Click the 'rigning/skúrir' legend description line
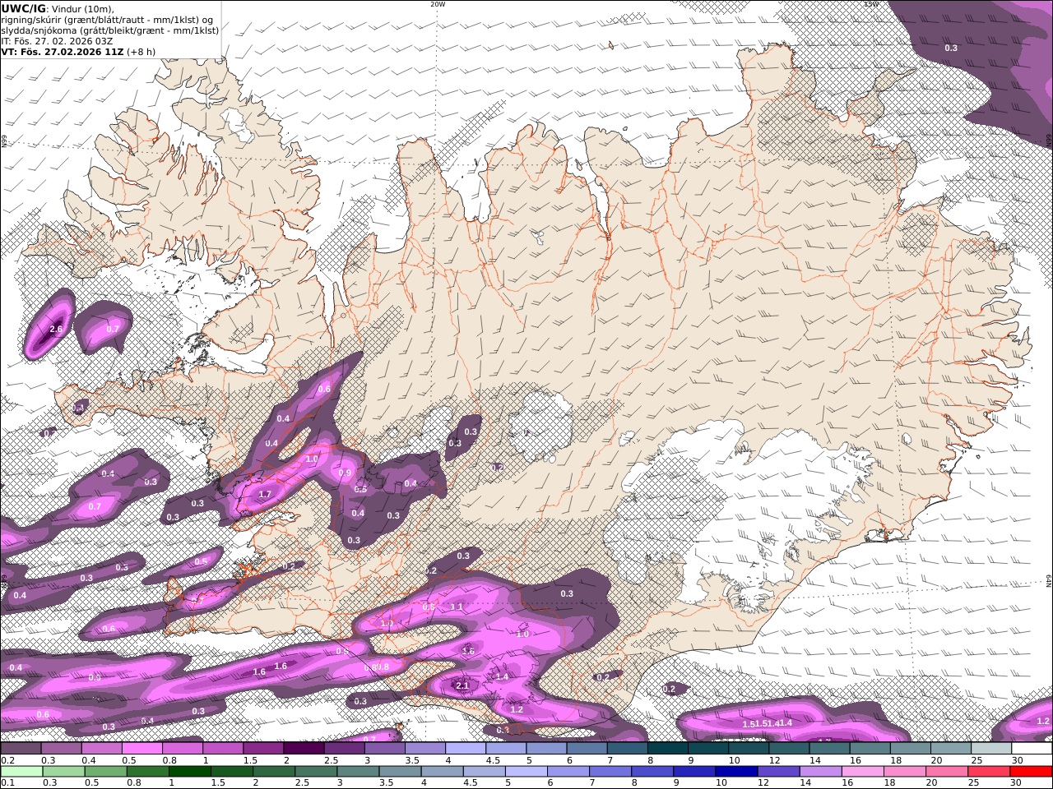Viewport: 1053px width, 789px height. 109,19
